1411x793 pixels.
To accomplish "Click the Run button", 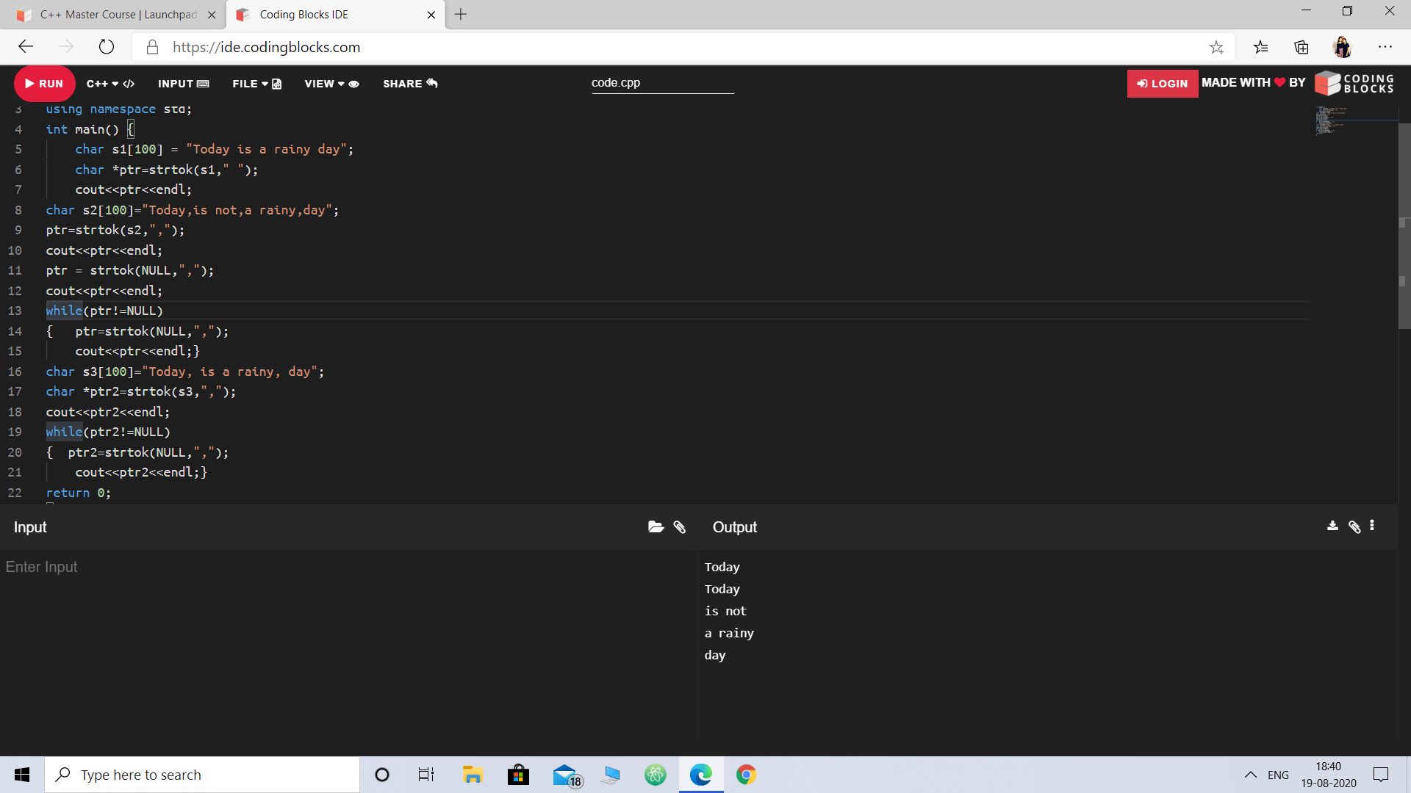I will (44, 84).
